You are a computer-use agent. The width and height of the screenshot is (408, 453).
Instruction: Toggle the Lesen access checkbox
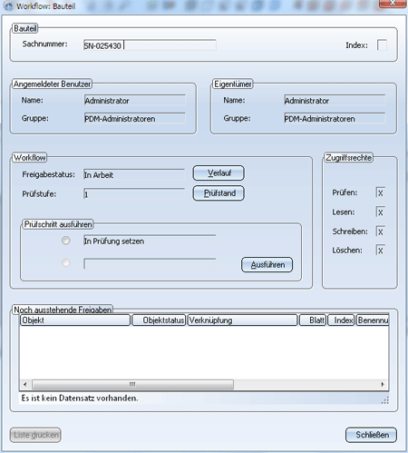380,212
